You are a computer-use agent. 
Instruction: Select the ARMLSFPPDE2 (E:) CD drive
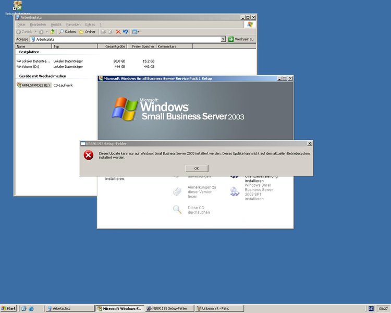tap(34, 85)
